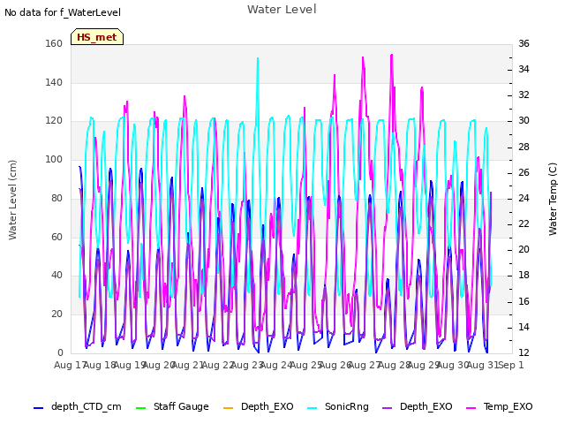The image size is (565, 424).
Task: Click the orange Depth_EXO legend swatch
Action: (x=228, y=408)
